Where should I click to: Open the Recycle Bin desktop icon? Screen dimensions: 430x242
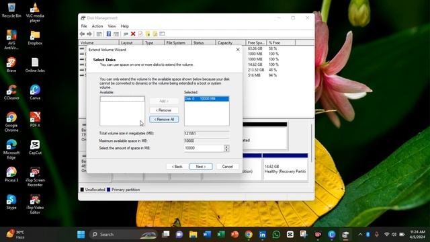pos(11,11)
